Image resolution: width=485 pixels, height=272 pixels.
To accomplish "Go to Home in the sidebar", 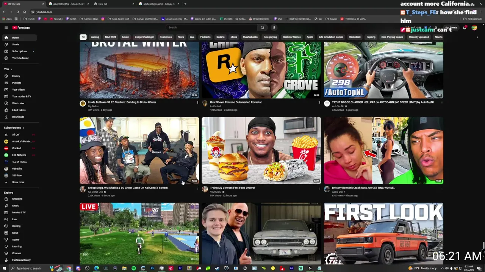I will [x=19, y=38].
